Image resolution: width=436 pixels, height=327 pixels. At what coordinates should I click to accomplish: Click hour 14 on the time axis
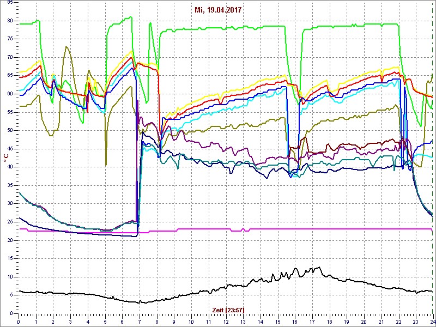coord(260,320)
